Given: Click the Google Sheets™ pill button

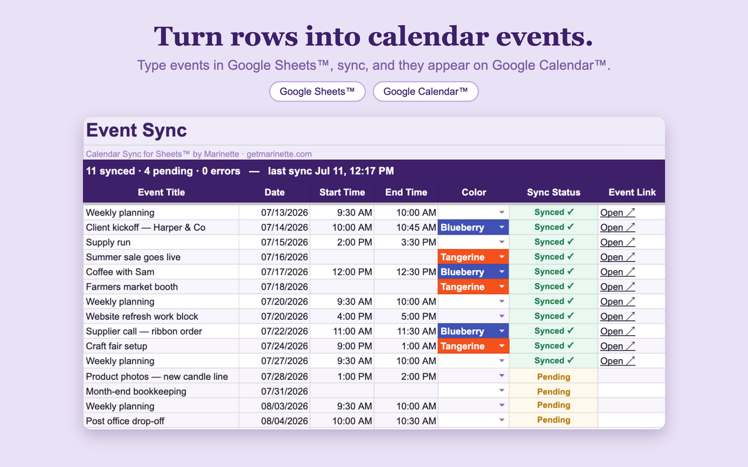Looking at the screenshot, I should [x=317, y=92].
